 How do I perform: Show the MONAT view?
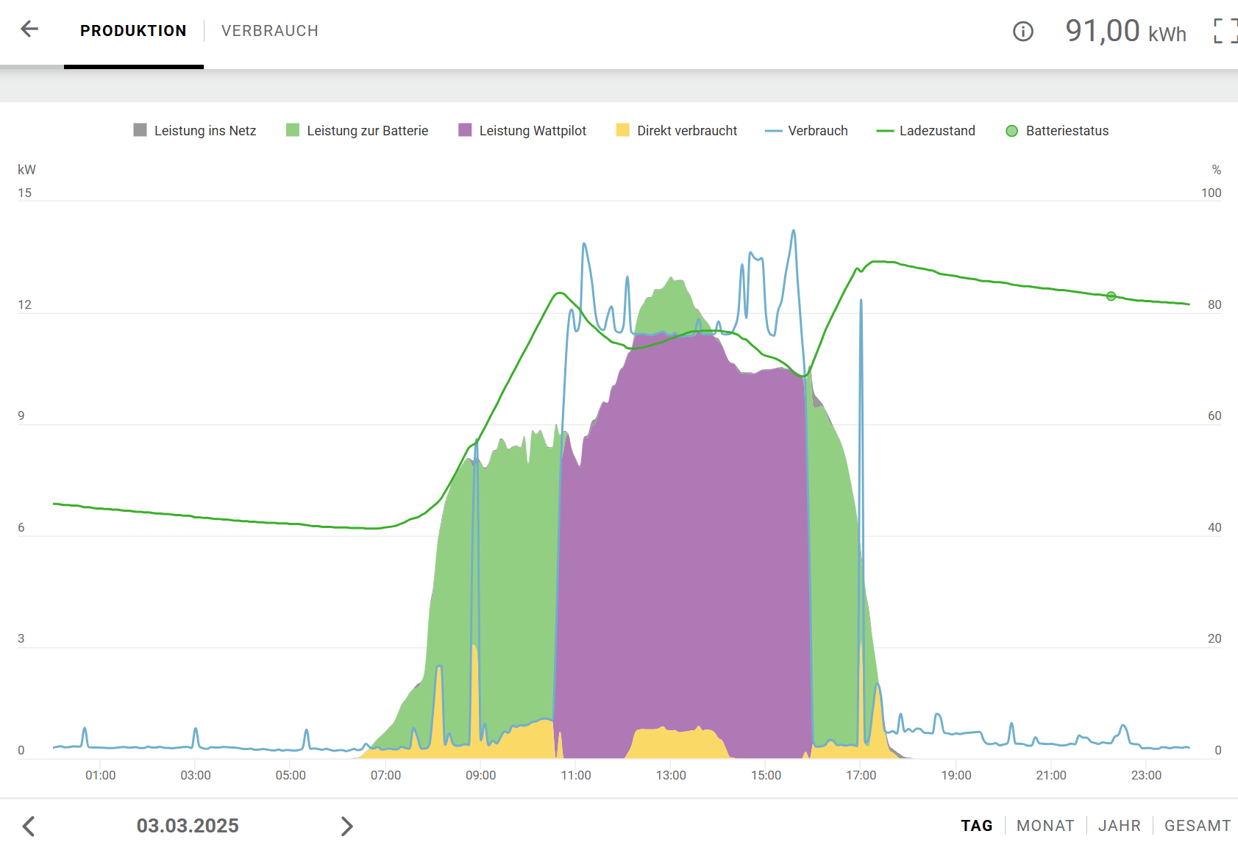1045,825
